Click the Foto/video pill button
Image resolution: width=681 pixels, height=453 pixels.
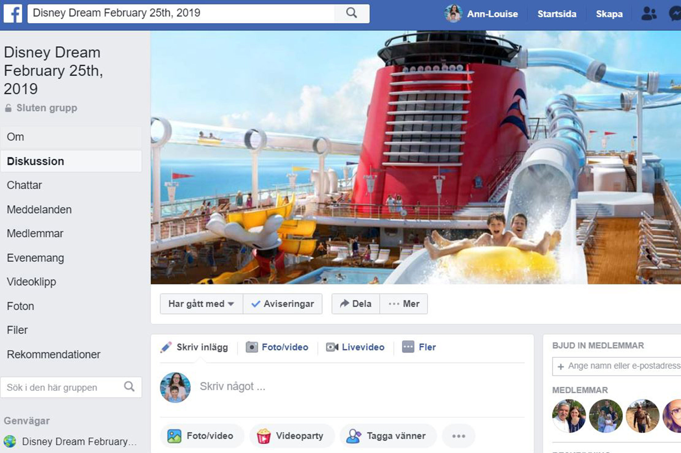click(x=202, y=436)
